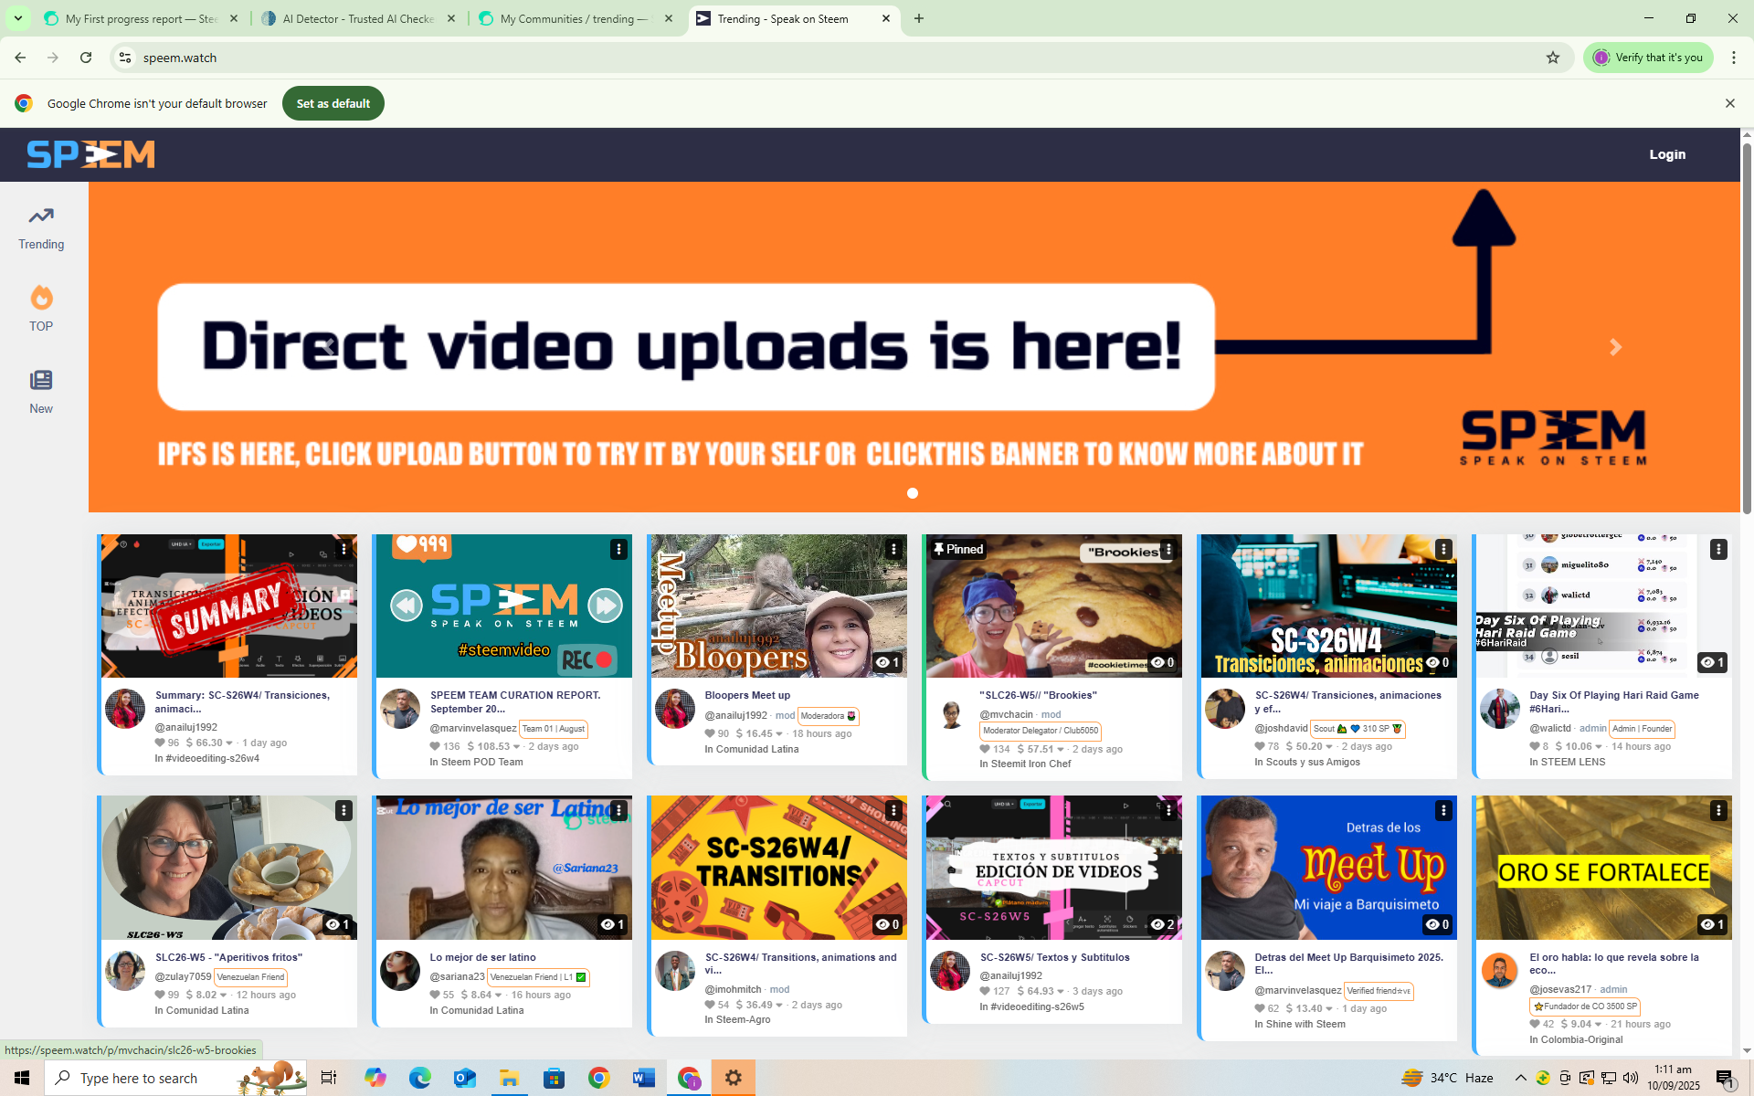Like the Bloopers Meet up post heart
Screen dimensions: 1754x1096
click(710, 733)
